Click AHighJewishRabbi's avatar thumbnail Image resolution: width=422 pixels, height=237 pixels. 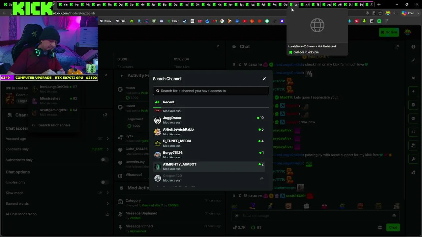click(x=158, y=132)
